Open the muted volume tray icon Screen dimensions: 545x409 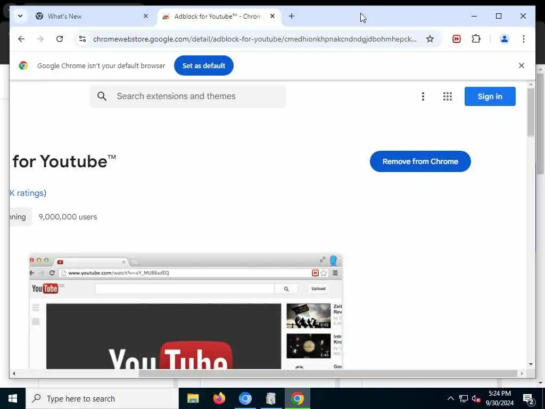coord(476,399)
